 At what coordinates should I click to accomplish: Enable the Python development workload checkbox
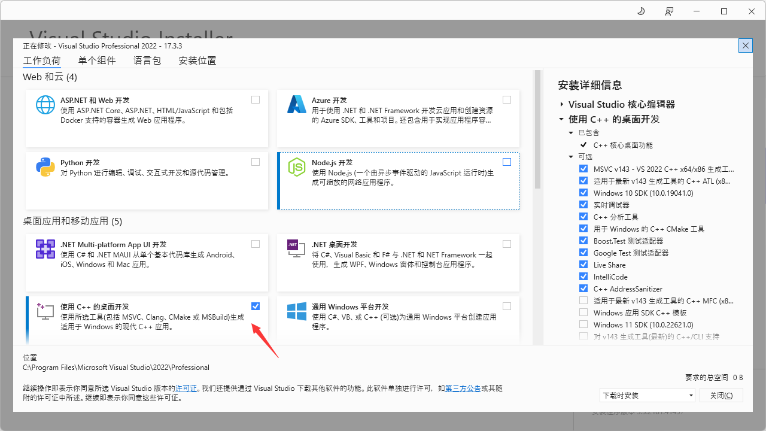(256, 162)
